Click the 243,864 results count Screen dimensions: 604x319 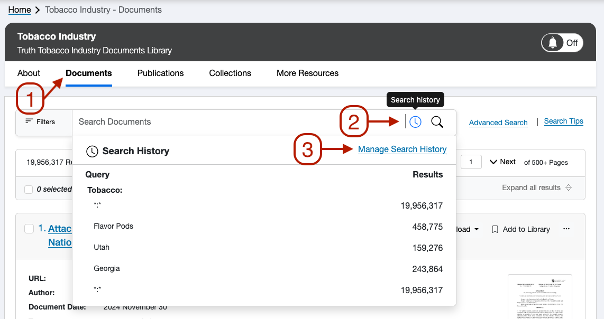coord(427,269)
